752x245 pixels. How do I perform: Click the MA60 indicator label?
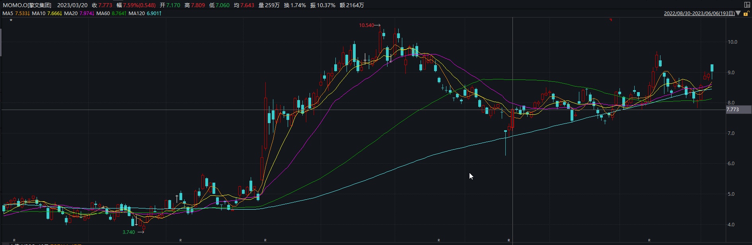pyautogui.click(x=103, y=13)
